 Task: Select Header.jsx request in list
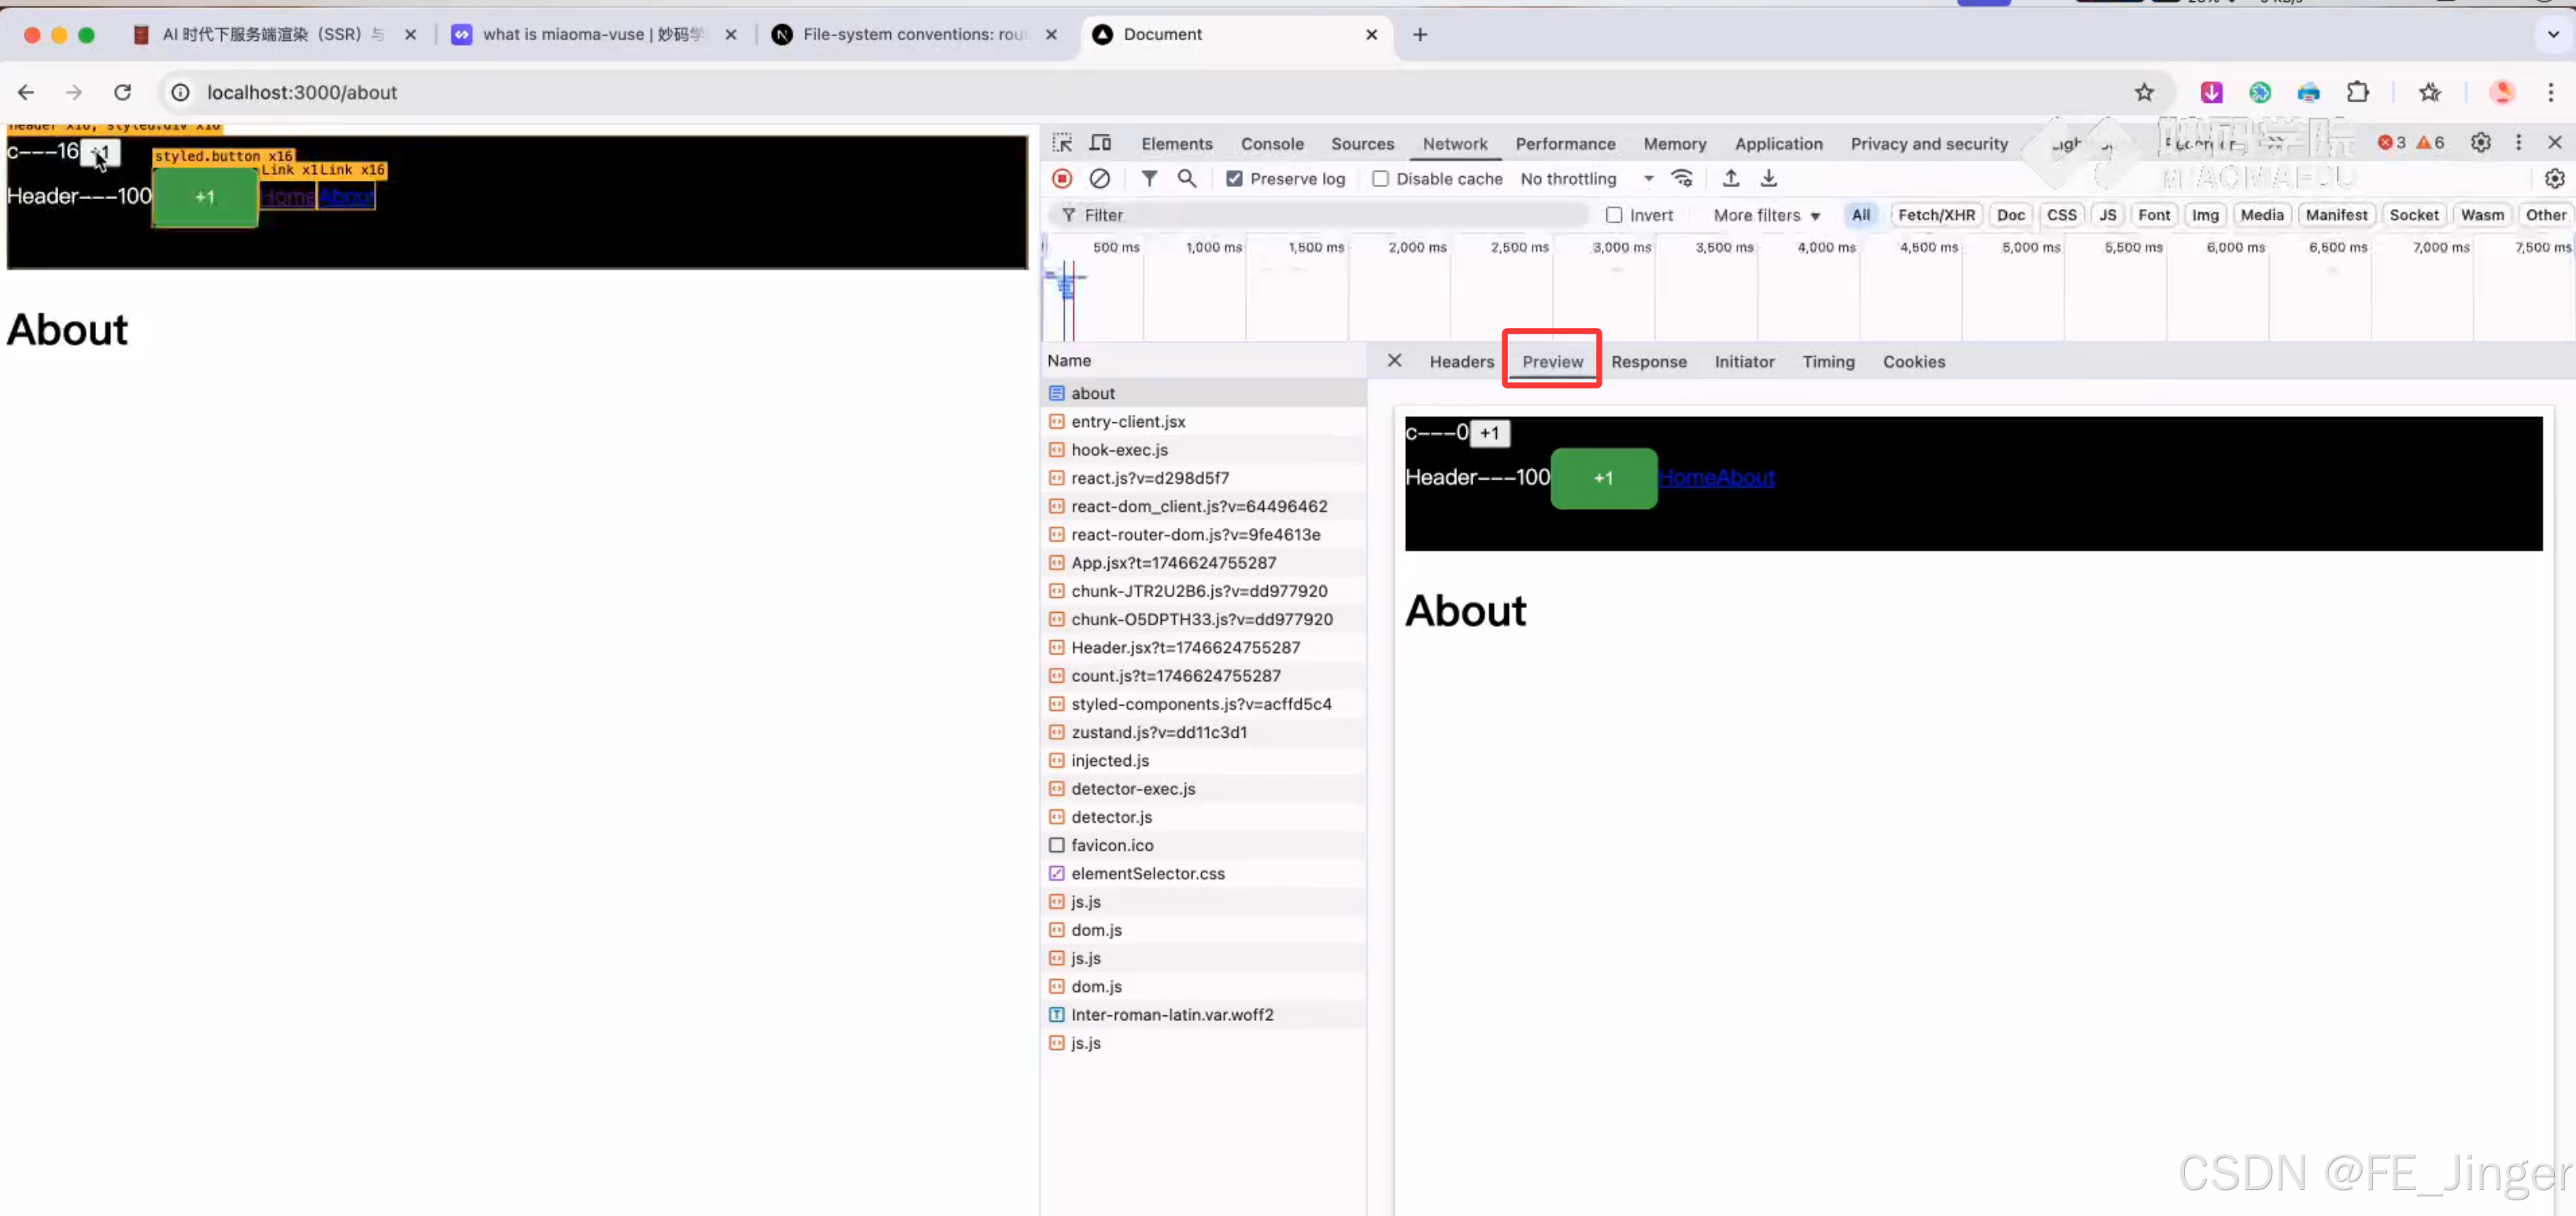[1185, 647]
